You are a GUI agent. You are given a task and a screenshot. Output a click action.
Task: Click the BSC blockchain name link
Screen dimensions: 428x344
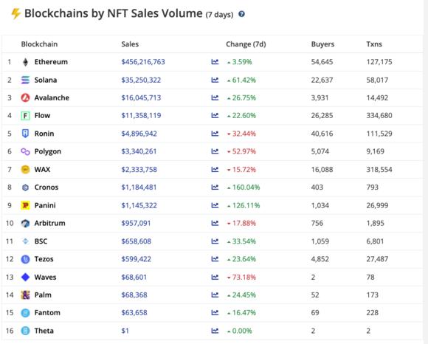pyautogui.click(x=41, y=241)
